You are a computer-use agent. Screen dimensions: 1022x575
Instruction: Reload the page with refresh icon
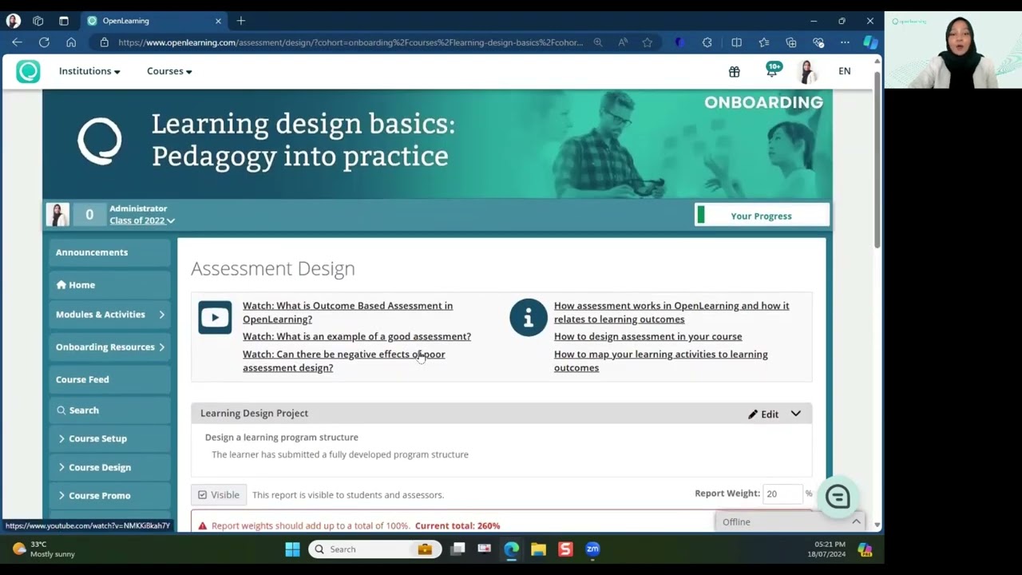[44, 42]
